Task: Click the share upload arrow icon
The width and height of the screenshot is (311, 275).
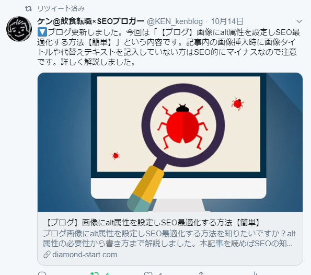Action: (201, 273)
